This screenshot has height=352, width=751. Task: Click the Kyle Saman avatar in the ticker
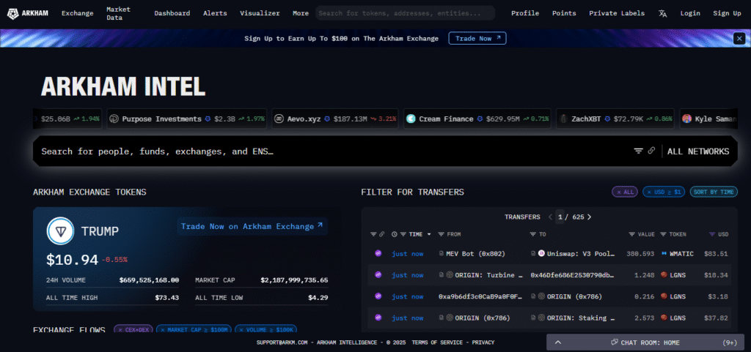[x=686, y=119]
